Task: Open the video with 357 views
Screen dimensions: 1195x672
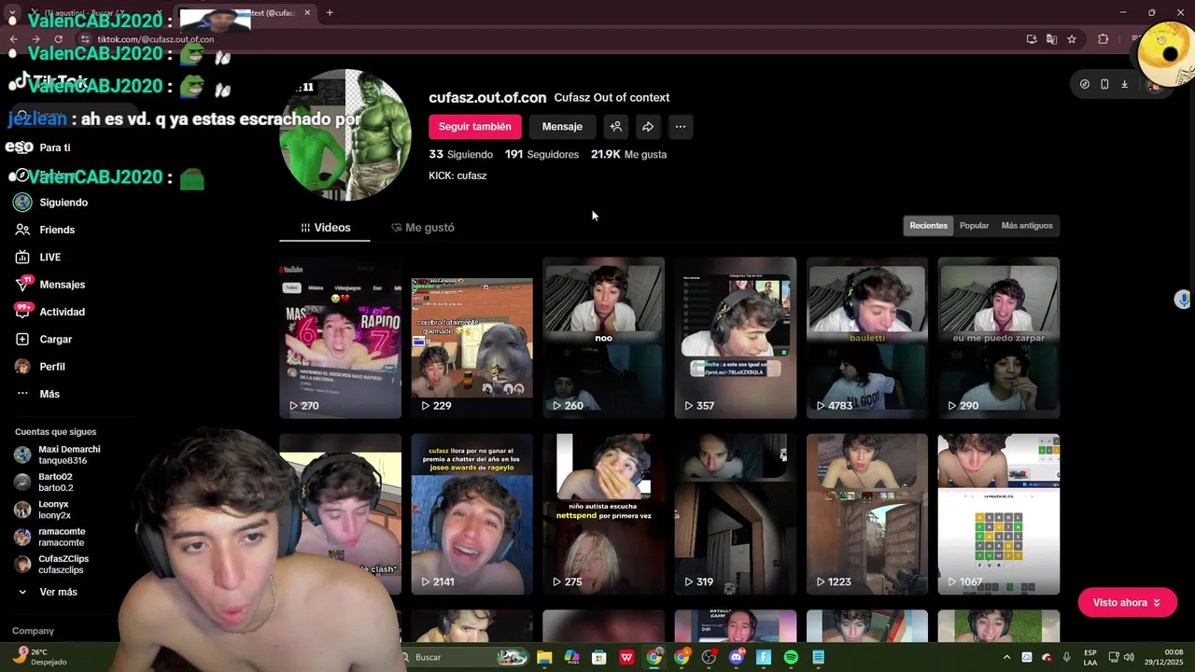Action: pyautogui.click(x=736, y=338)
